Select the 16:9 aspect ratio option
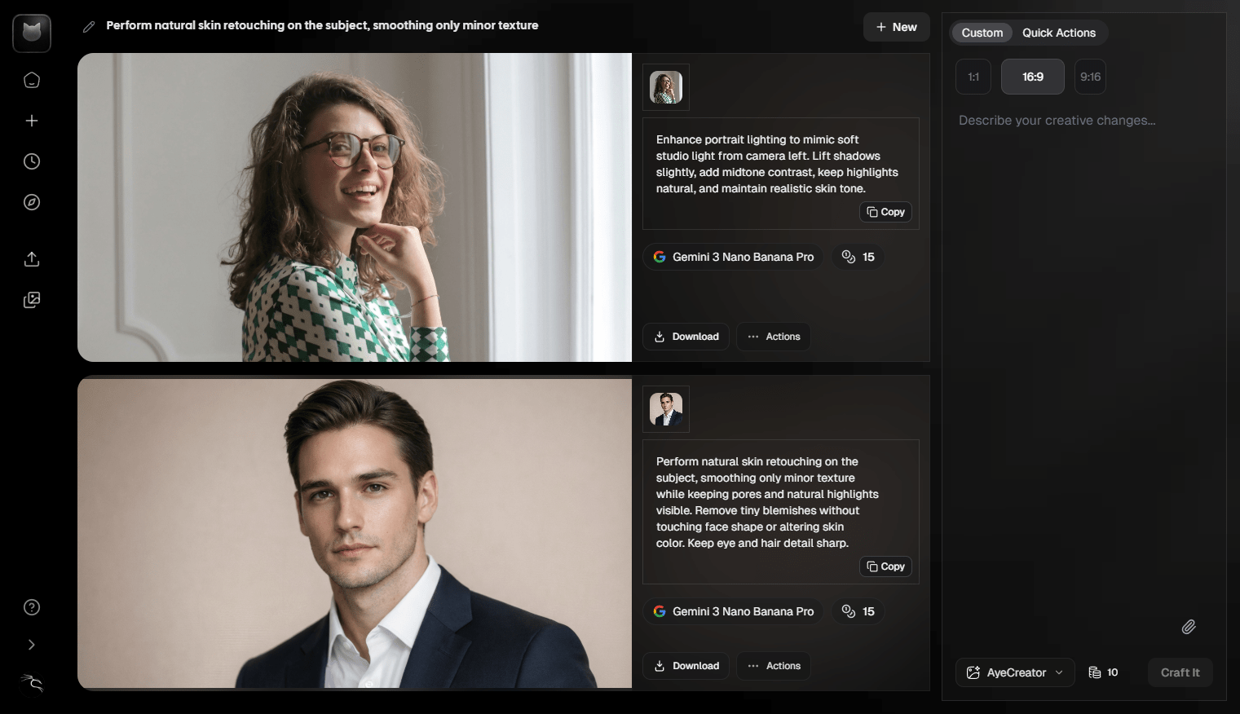Screen dimensions: 1240x714 point(1033,77)
